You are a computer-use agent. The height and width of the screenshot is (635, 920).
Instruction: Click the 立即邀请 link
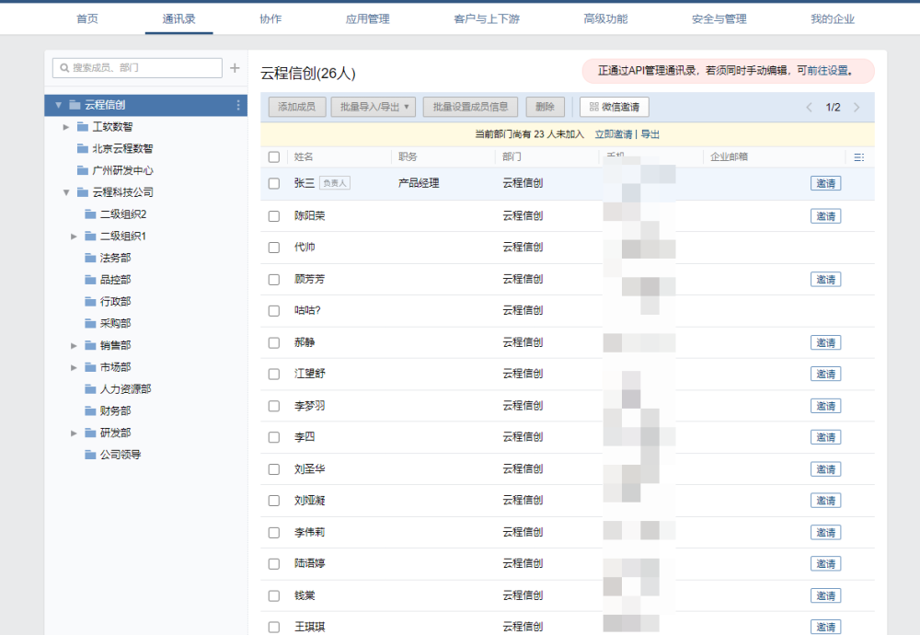[x=613, y=134]
